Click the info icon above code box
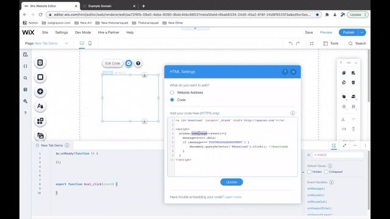 292,113
